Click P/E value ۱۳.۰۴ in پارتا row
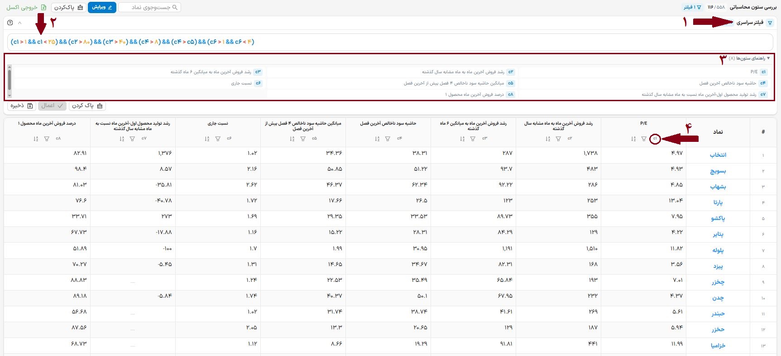Screen dimensions: 781x356 [676, 201]
